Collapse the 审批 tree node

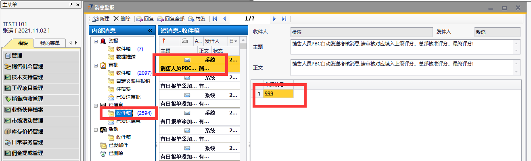[96, 65]
